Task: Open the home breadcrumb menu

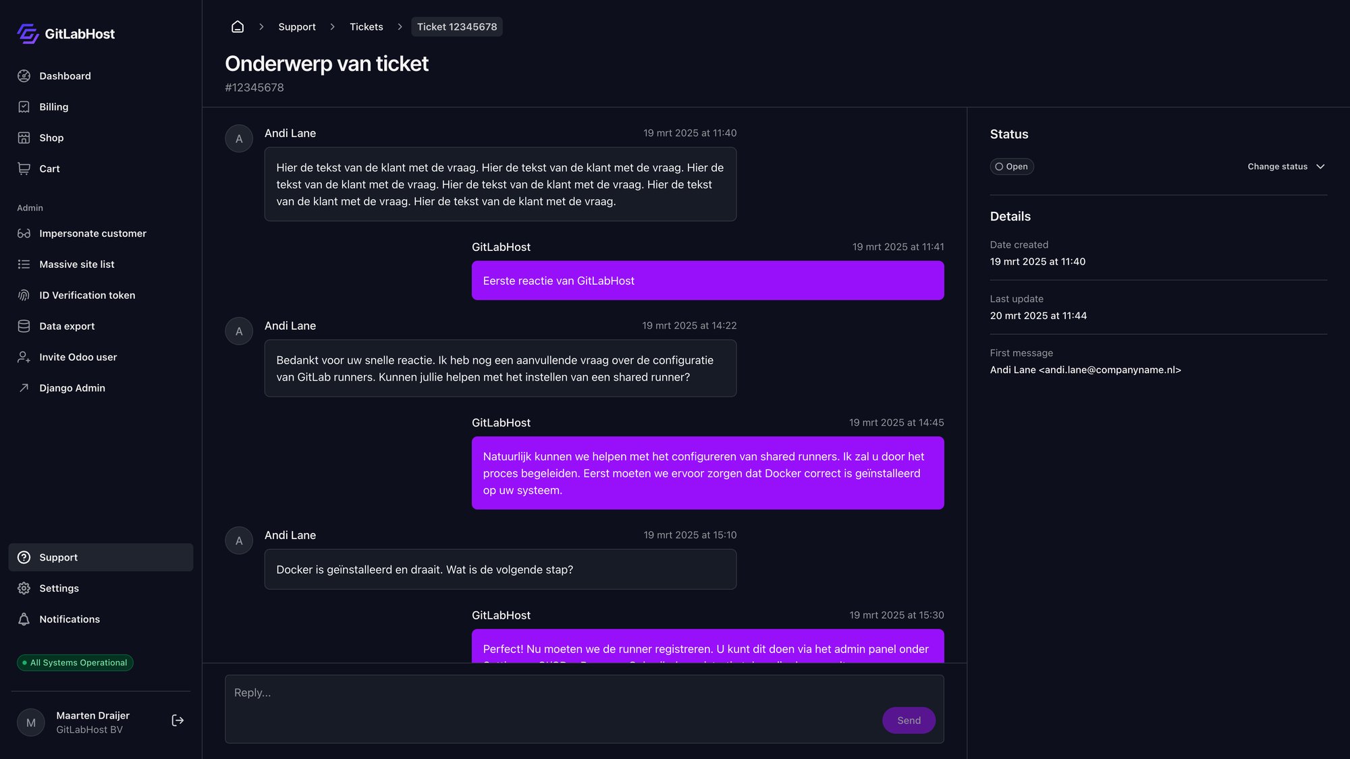Action: point(238,26)
